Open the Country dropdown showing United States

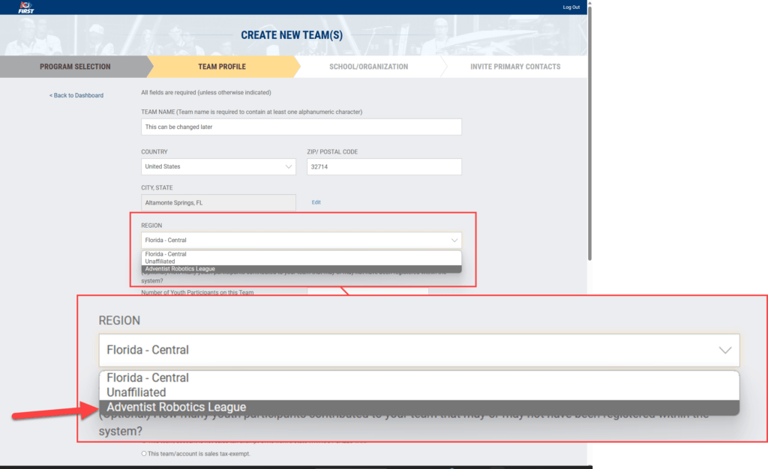(218, 167)
